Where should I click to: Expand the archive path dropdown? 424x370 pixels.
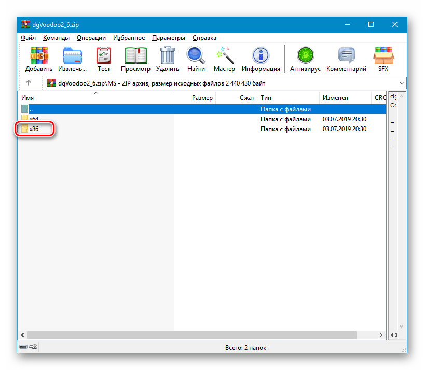point(402,83)
